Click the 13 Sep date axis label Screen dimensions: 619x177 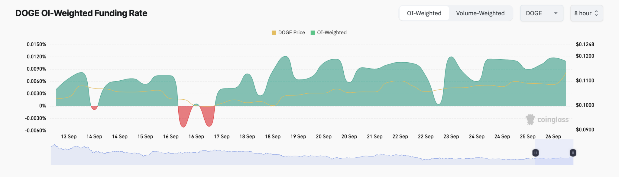69,136
